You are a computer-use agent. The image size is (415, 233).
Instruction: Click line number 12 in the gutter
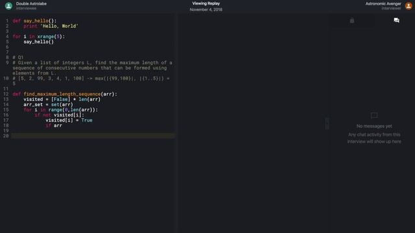[x=6, y=94]
